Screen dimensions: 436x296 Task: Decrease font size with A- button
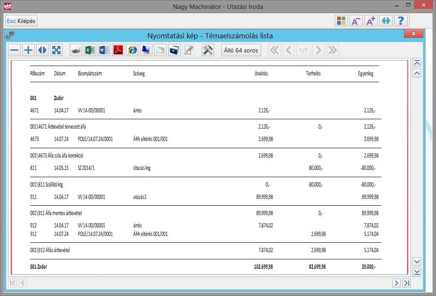356,21
